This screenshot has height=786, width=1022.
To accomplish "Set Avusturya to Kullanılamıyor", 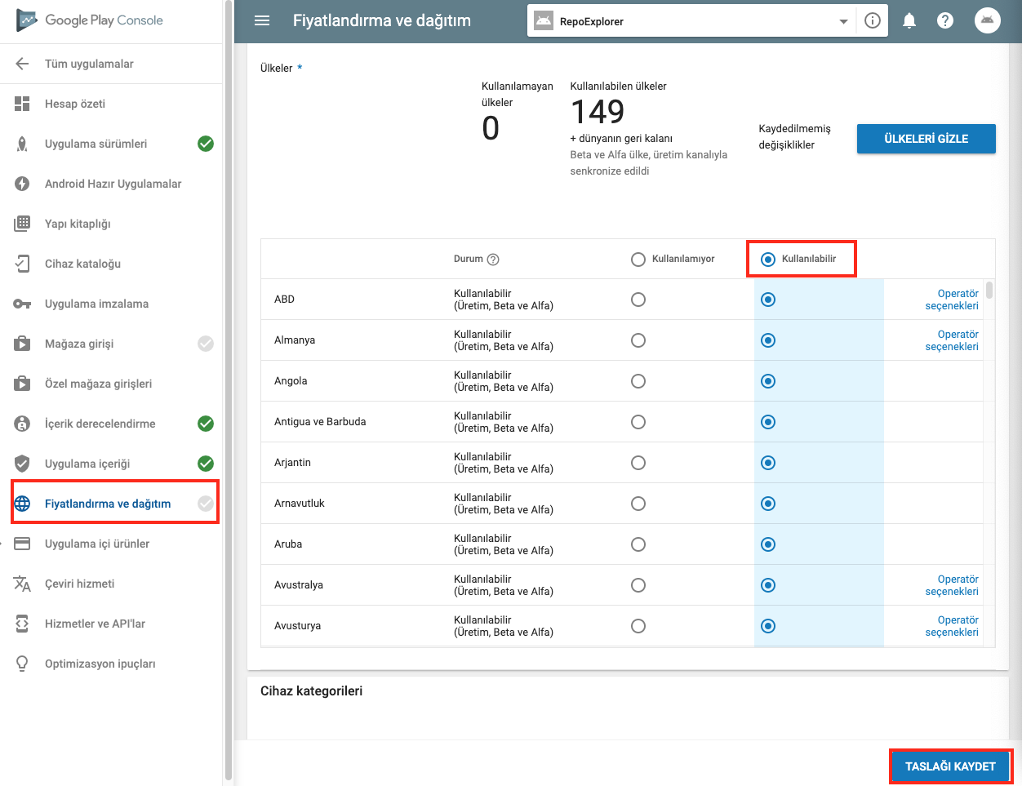I will click(638, 626).
